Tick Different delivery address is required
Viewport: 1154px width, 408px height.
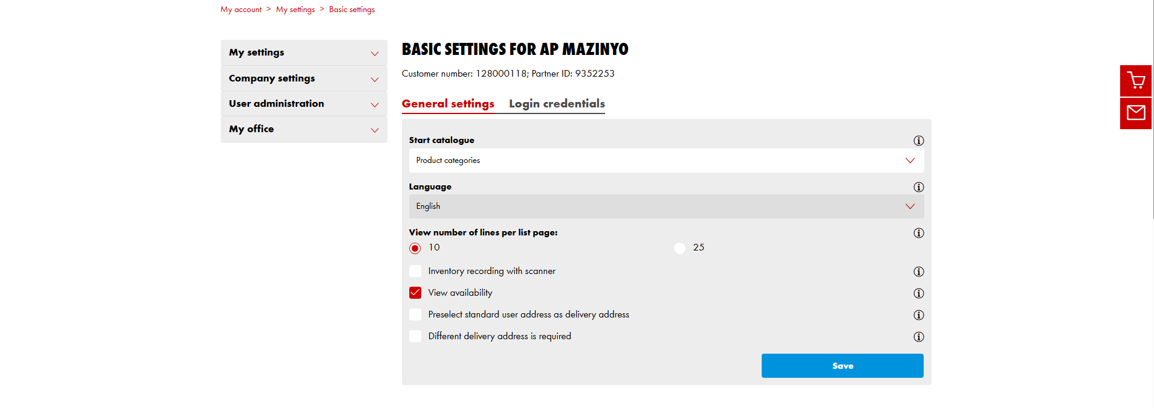coord(415,336)
